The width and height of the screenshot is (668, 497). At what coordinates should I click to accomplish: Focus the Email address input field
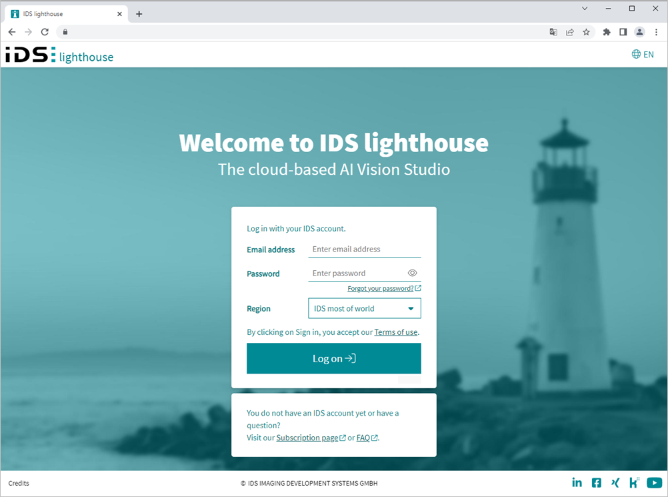(x=364, y=250)
